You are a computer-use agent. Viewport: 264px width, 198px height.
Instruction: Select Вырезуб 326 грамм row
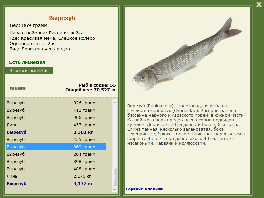56,103
